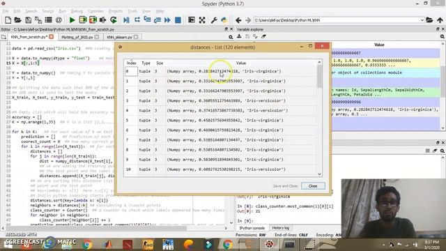
Task: Re-run last script icon
Action: (x=114, y=20)
